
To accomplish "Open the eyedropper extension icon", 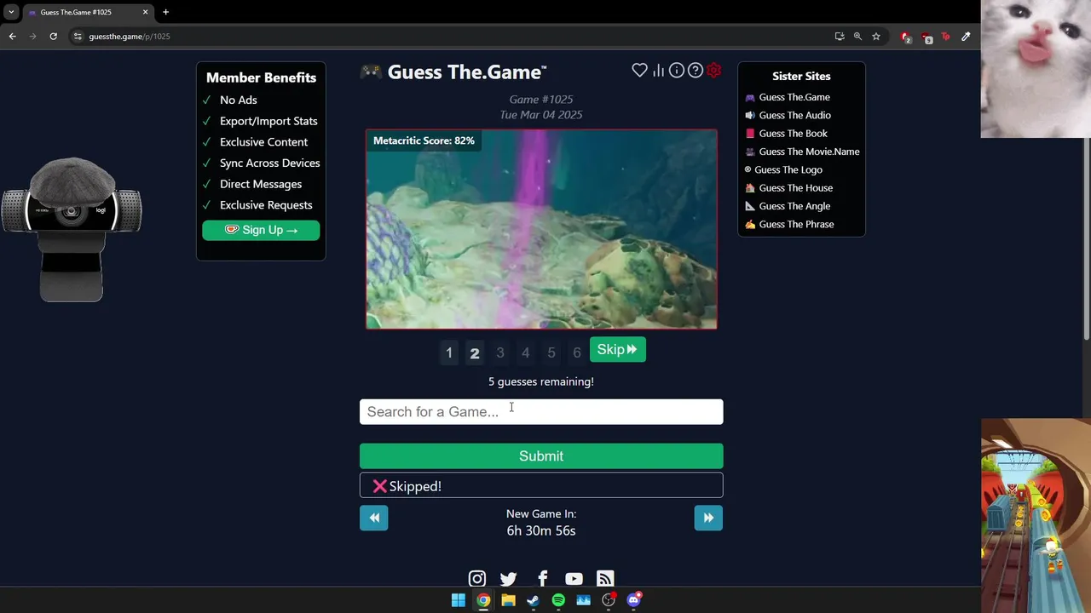I will (966, 37).
